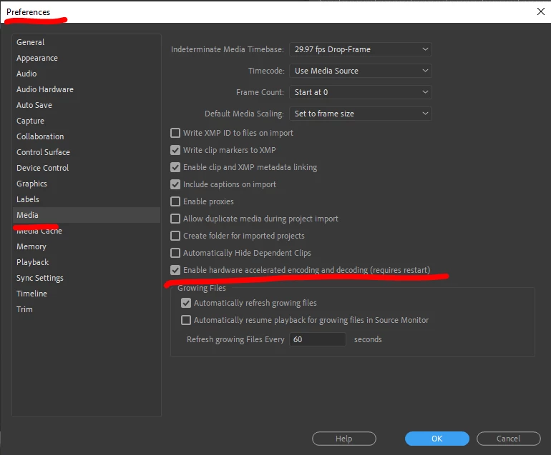Enable Allow duplicate media during project import

(x=175, y=219)
